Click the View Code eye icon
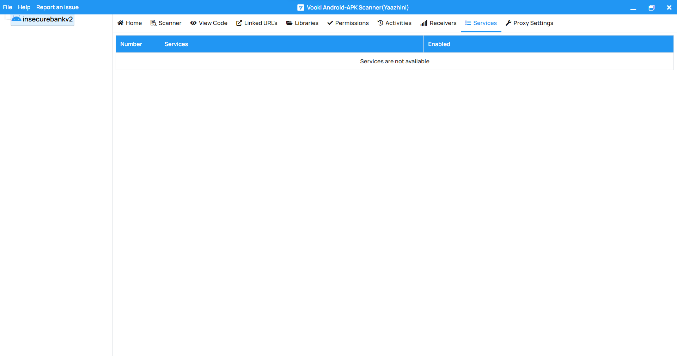The height and width of the screenshot is (356, 677). (x=193, y=23)
